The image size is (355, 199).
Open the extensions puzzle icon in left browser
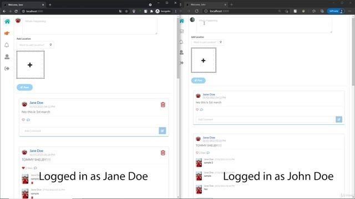pyautogui.click(x=151, y=11)
